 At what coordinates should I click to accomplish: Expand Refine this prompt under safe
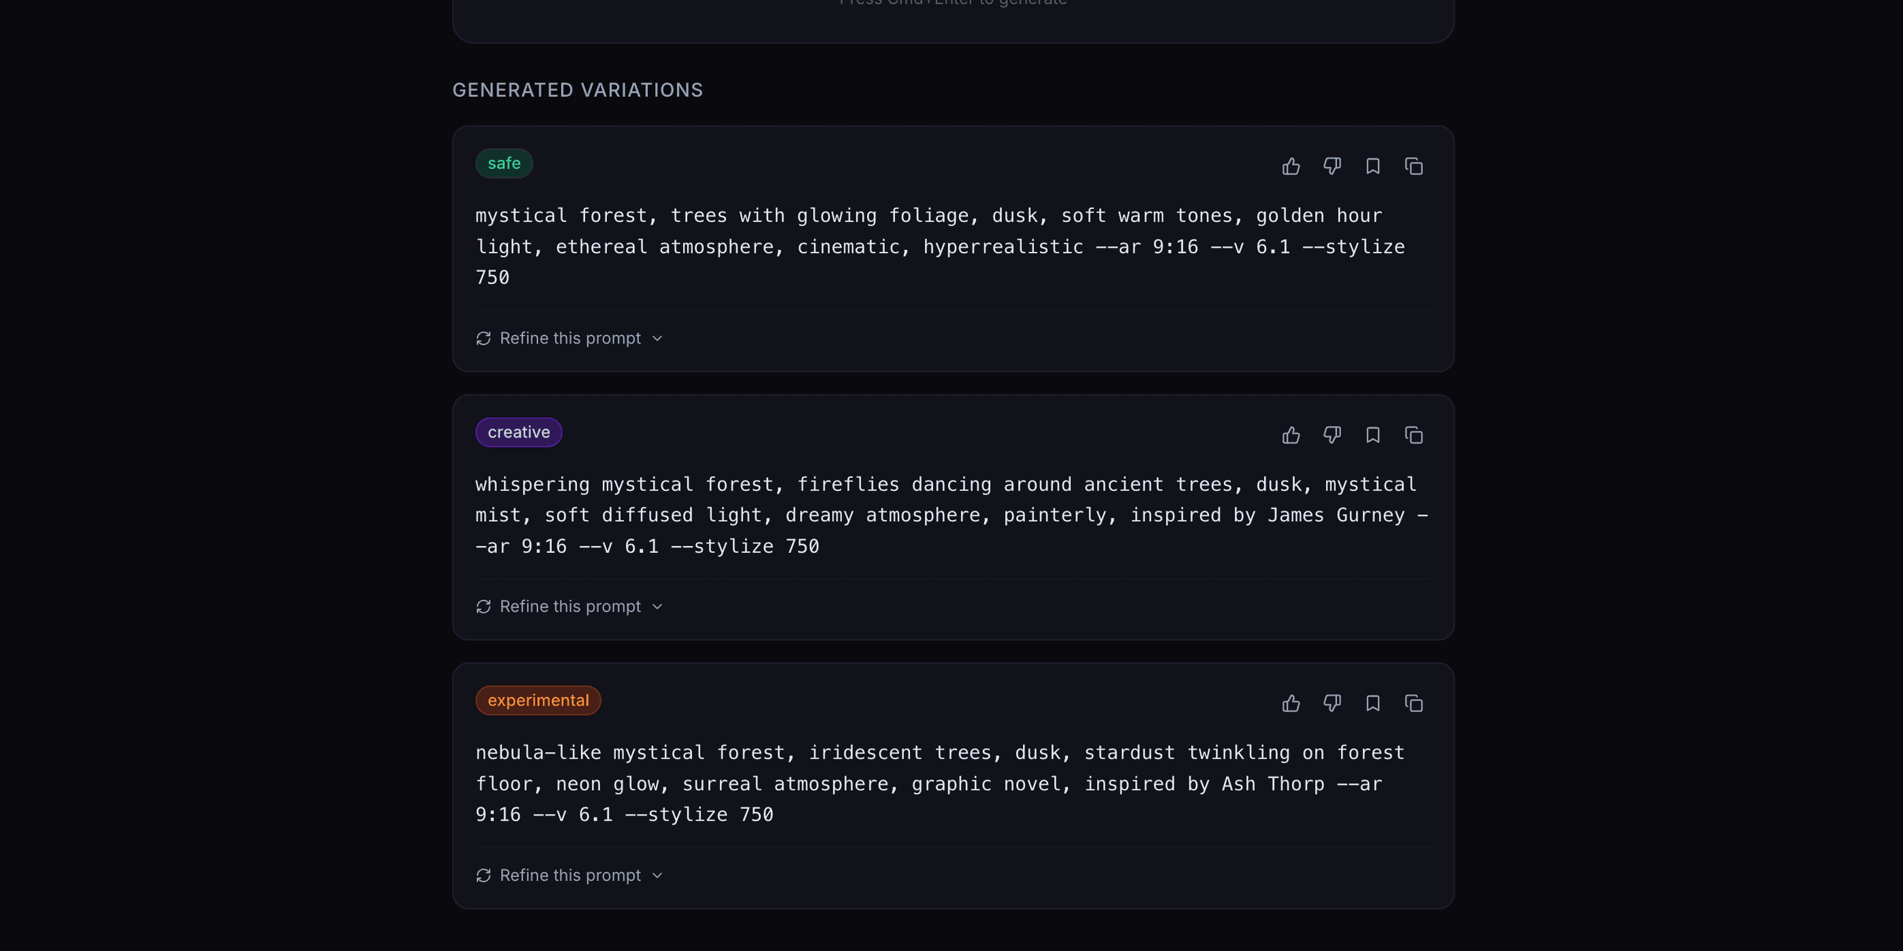pos(570,338)
